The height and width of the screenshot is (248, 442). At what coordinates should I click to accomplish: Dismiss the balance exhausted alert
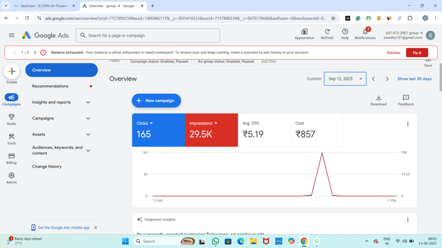393,53
